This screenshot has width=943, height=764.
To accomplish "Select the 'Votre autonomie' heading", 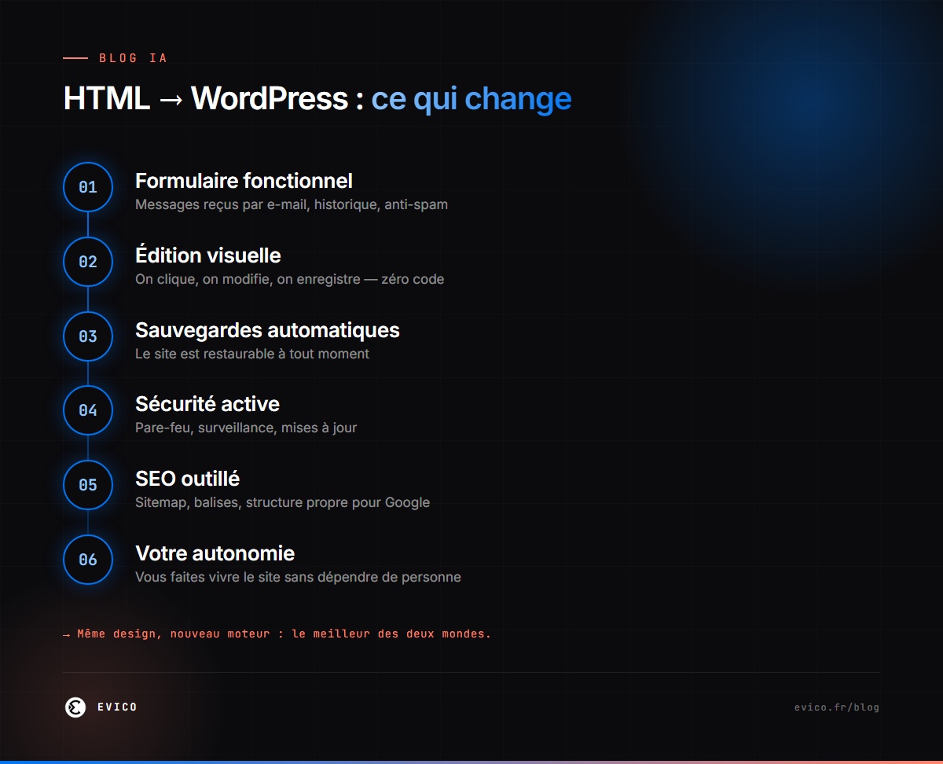I will pos(215,553).
